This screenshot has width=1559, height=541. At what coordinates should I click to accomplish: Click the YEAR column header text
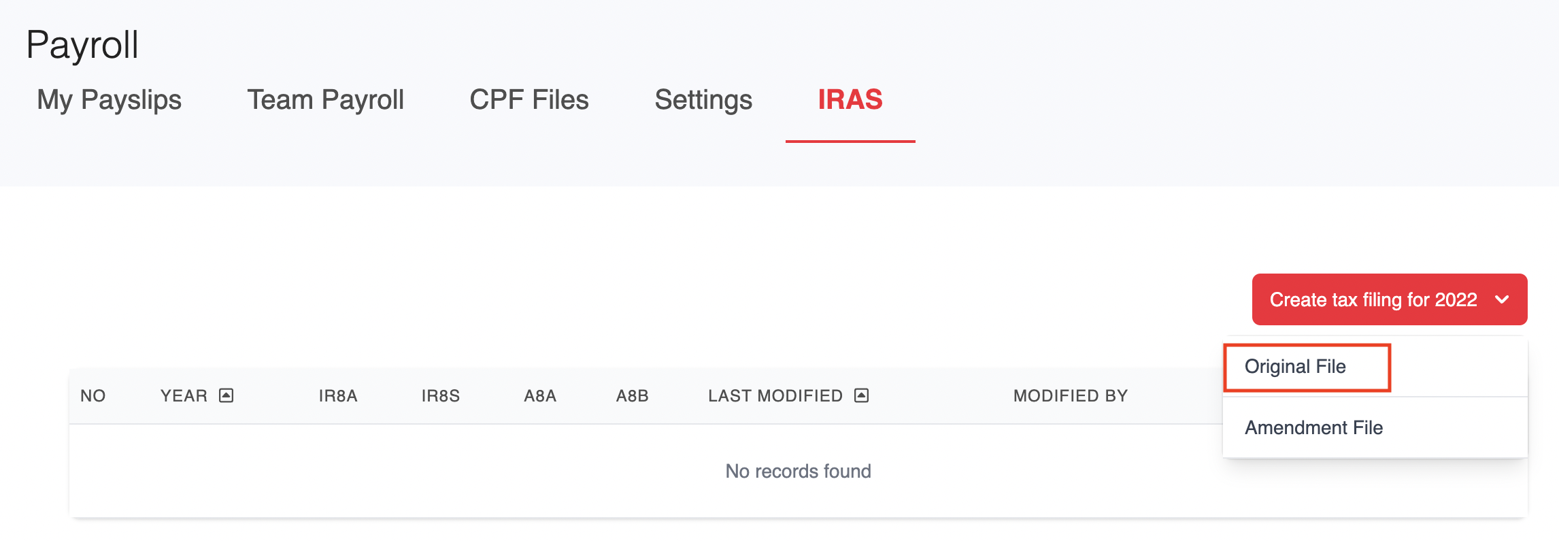coord(184,396)
